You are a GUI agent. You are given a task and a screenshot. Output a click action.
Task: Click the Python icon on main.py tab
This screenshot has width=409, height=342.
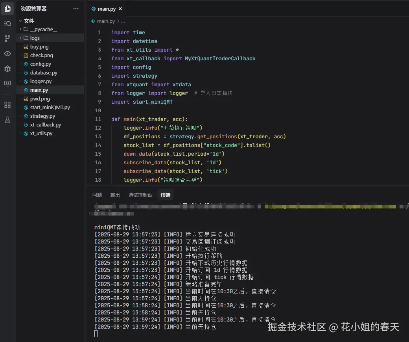point(93,9)
